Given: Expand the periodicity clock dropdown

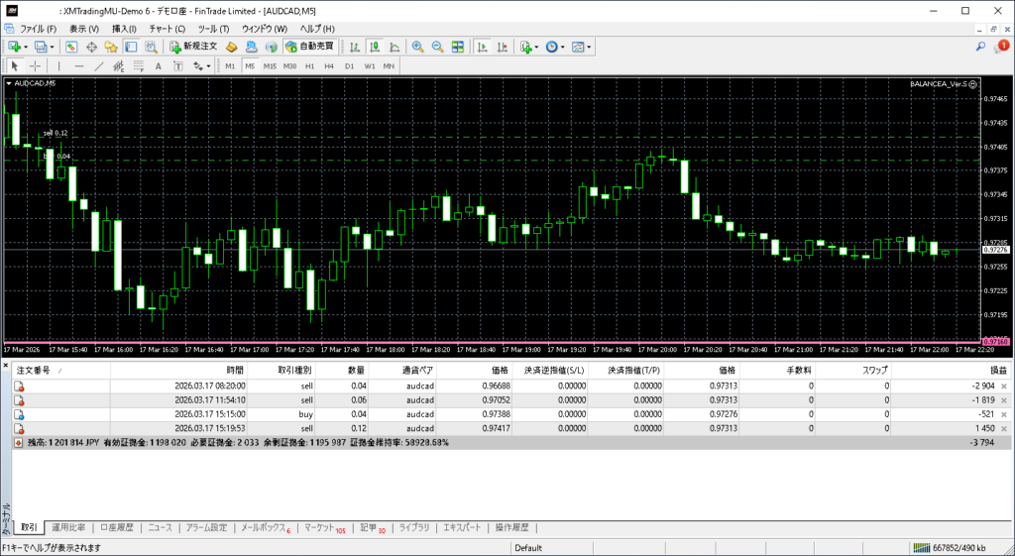Looking at the screenshot, I should point(563,47).
